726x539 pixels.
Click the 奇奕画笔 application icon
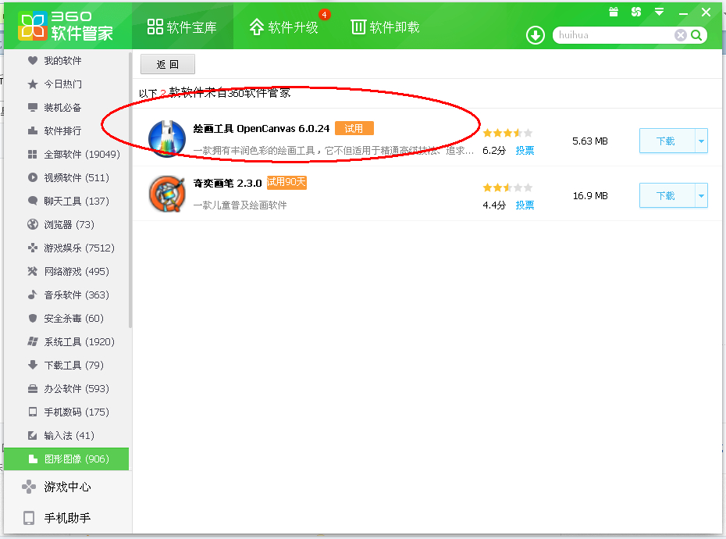[167, 194]
